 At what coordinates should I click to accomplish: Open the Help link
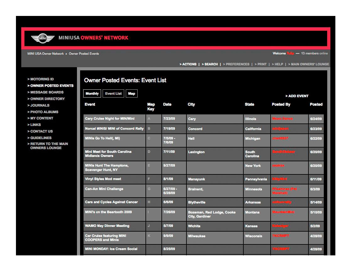pos(277,64)
